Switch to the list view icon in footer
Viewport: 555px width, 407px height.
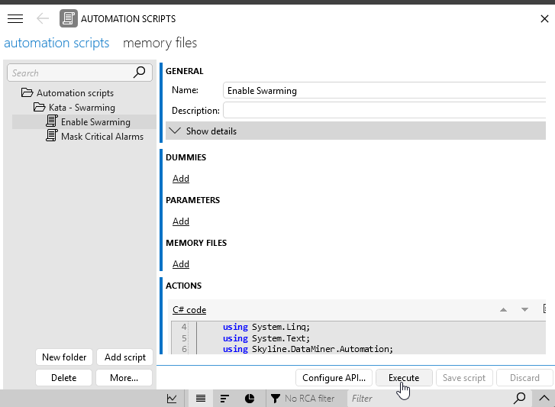[x=201, y=399]
